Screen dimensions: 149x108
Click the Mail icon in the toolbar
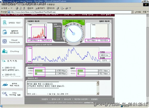click(62, 8)
